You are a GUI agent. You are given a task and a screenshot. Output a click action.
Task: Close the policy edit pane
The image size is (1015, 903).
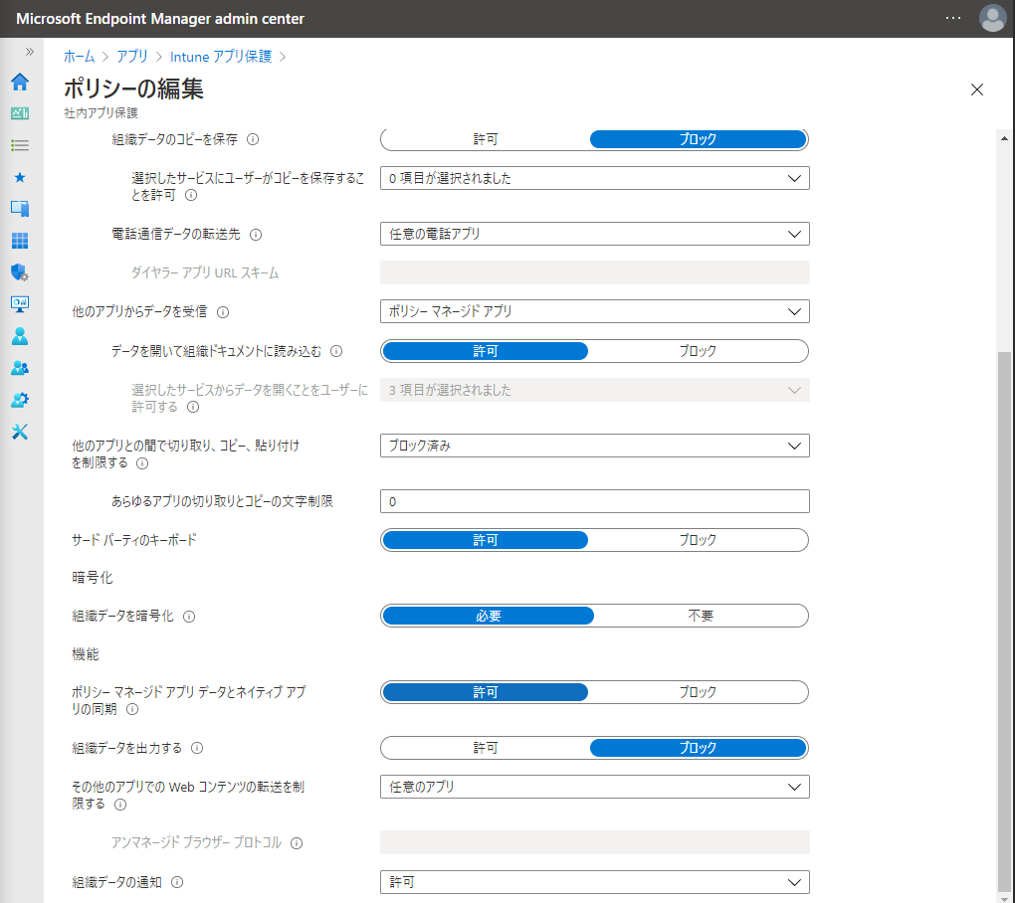[977, 90]
